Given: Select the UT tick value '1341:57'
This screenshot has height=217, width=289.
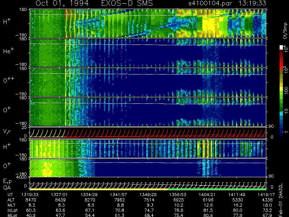Looking at the screenshot, I should click(x=118, y=195).
